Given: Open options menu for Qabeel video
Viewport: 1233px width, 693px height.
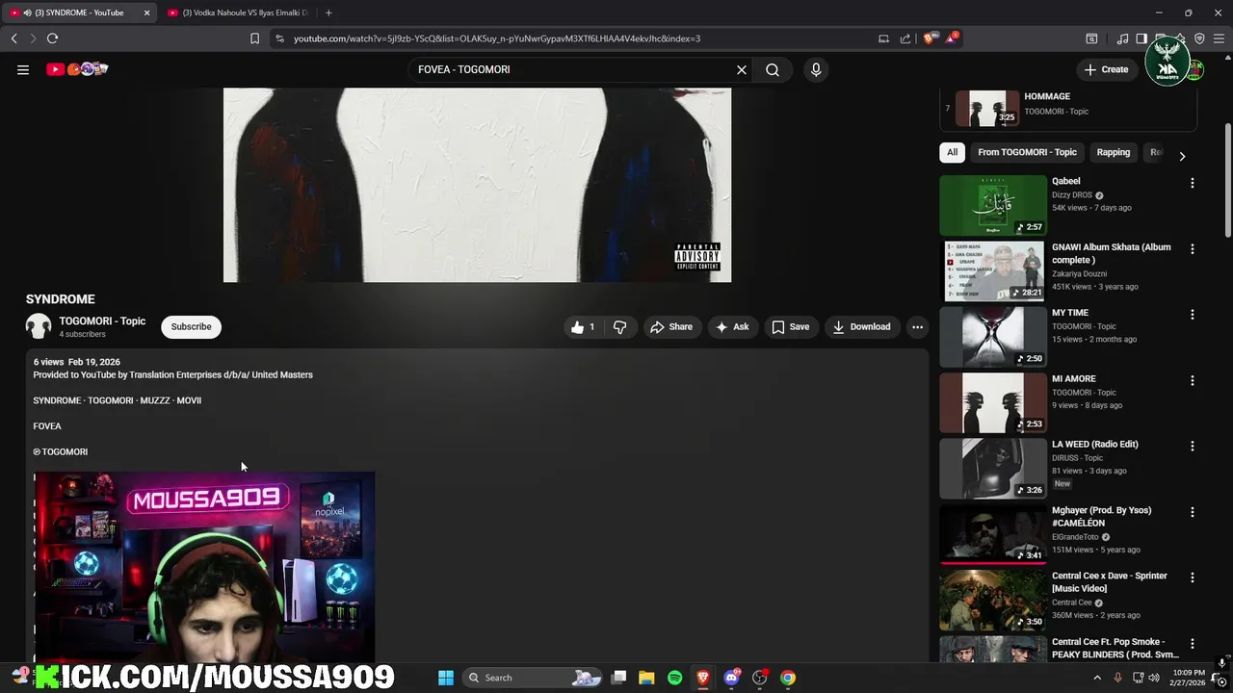Looking at the screenshot, I should (x=1192, y=183).
